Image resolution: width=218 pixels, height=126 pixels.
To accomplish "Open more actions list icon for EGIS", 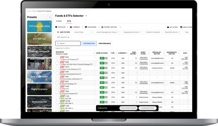I will tap(107, 77).
